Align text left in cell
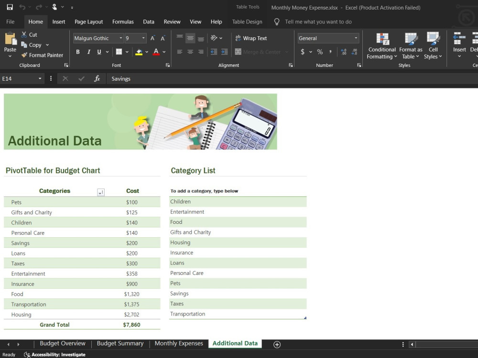 [180, 52]
